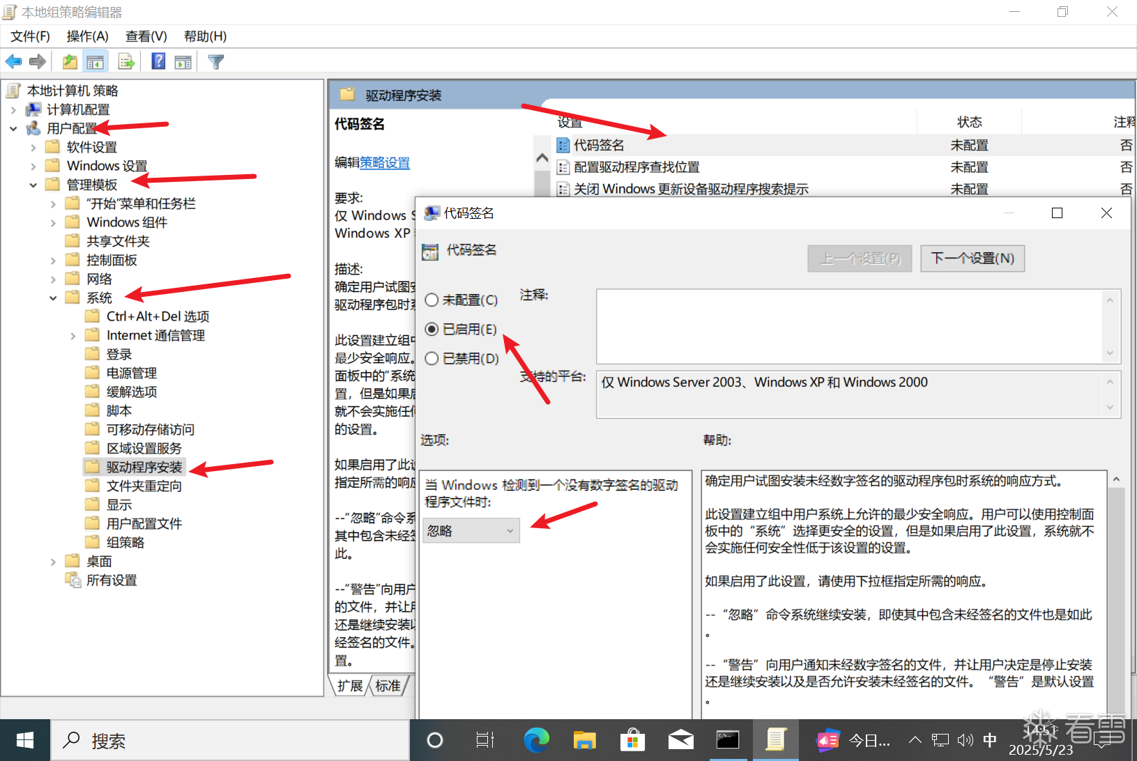Switch to the 标准 tab
Viewport: 1137px width, 761px height.
[x=388, y=686]
